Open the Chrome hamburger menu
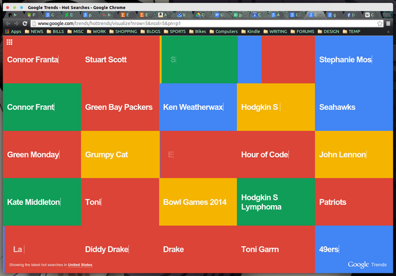 point(388,24)
